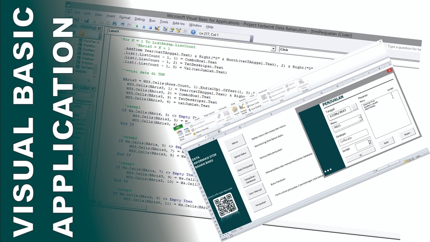Open the Window menu in VBA editor
Image resolution: width=430 pixels, height=242 pixels.
[195, 25]
